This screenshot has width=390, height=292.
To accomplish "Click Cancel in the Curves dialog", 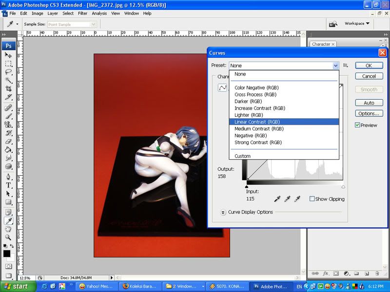I will 369,76.
